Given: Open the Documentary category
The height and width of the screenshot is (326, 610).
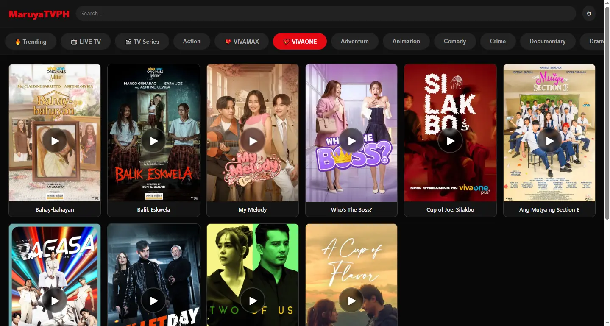Looking at the screenshot, I should (547, 42).
